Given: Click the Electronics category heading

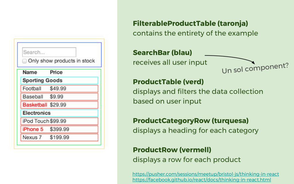Looking at the screenshot, I should point(59,113).
